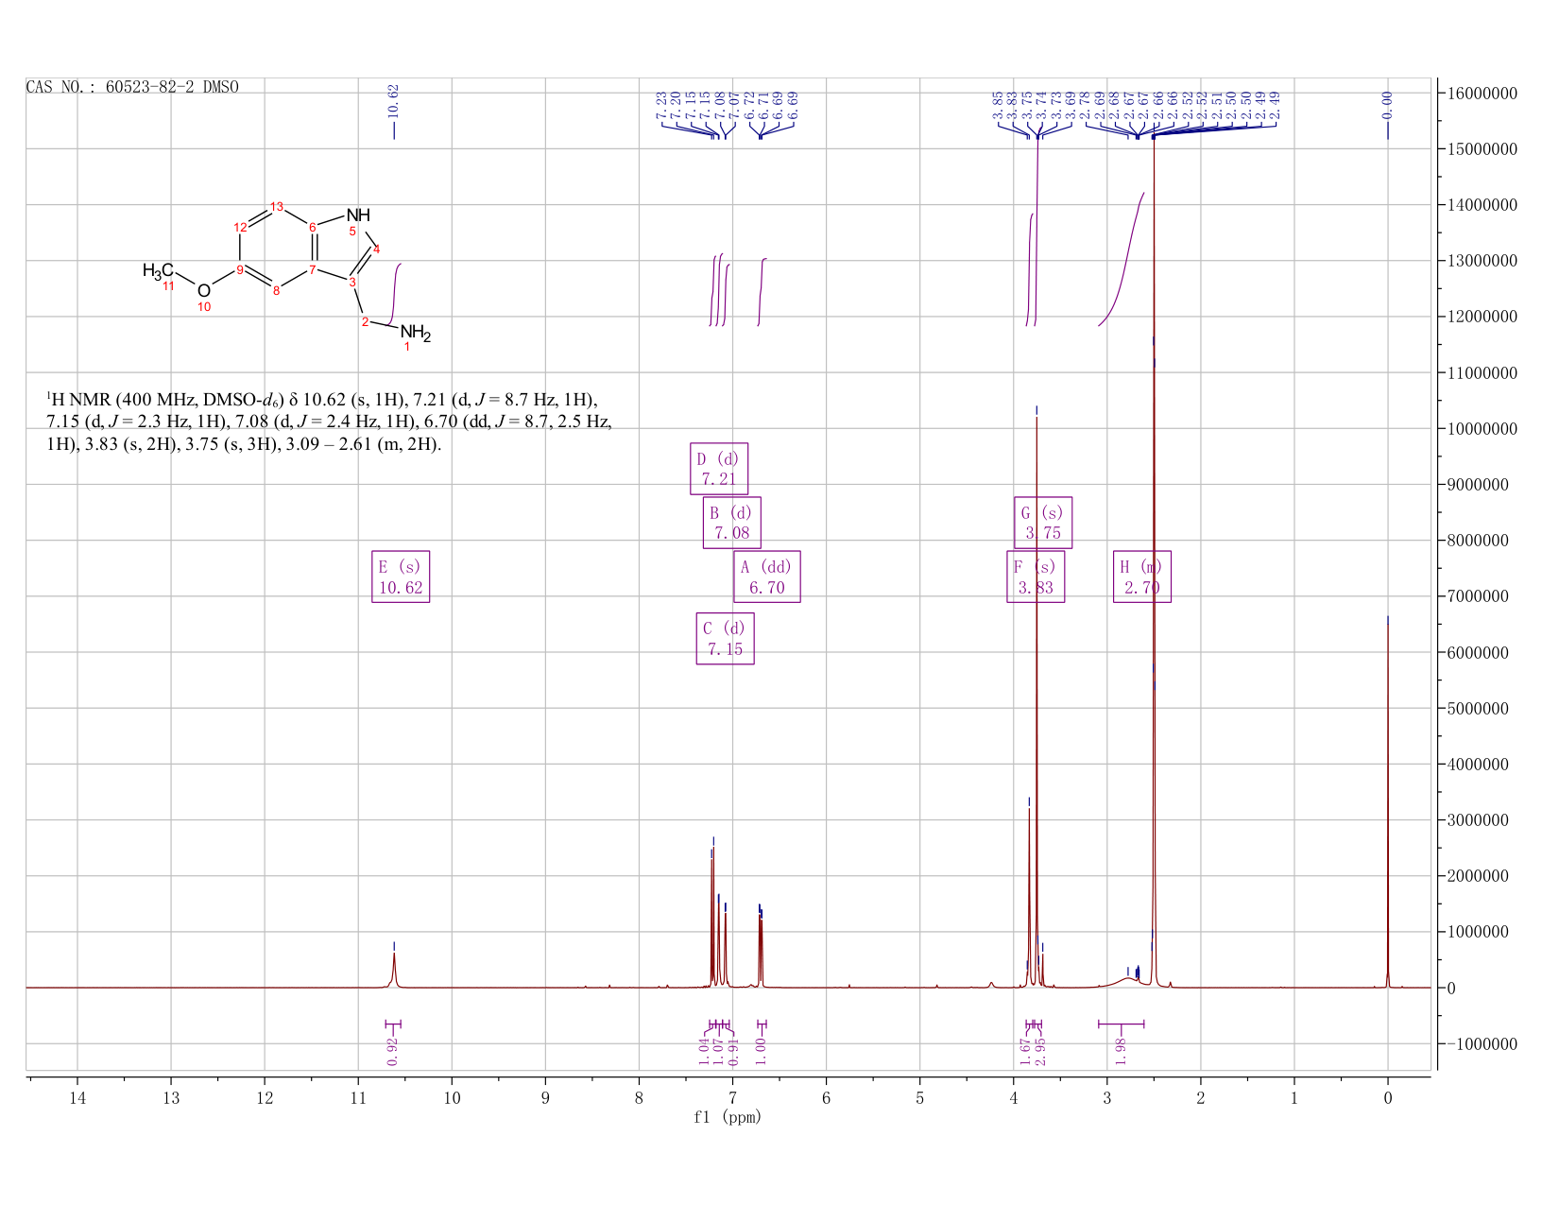Click the y-axis tick label 8000000
This screenshot has width=1559, height=1205.
pos(1481,541)
